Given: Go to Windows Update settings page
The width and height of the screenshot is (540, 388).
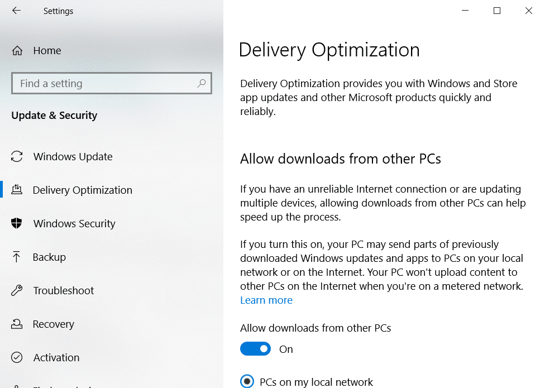Looking at the screenshot, I should pyautogui.click(x=73, y=157).
